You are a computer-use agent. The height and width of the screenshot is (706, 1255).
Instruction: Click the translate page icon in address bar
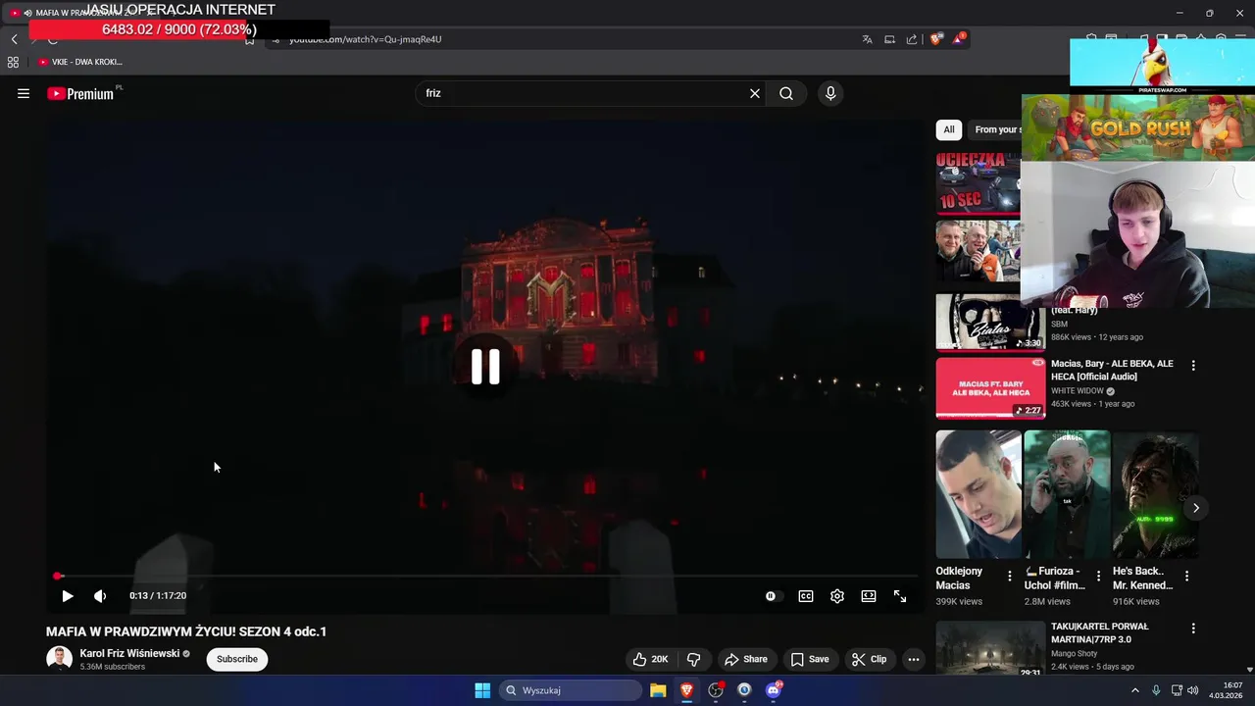[x=867, y=39]
